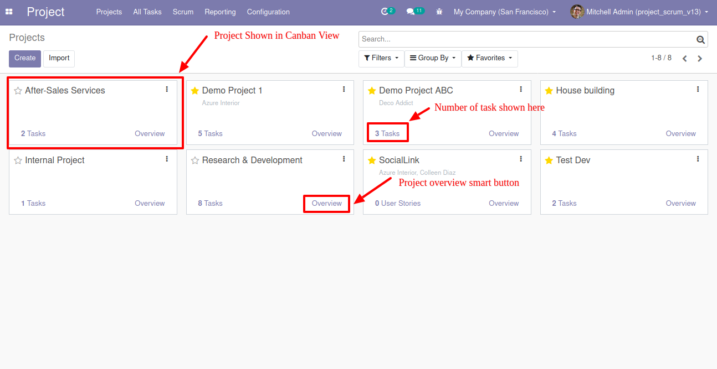
Task: Open the Scrum menu
Action: (x=183, y=12)
